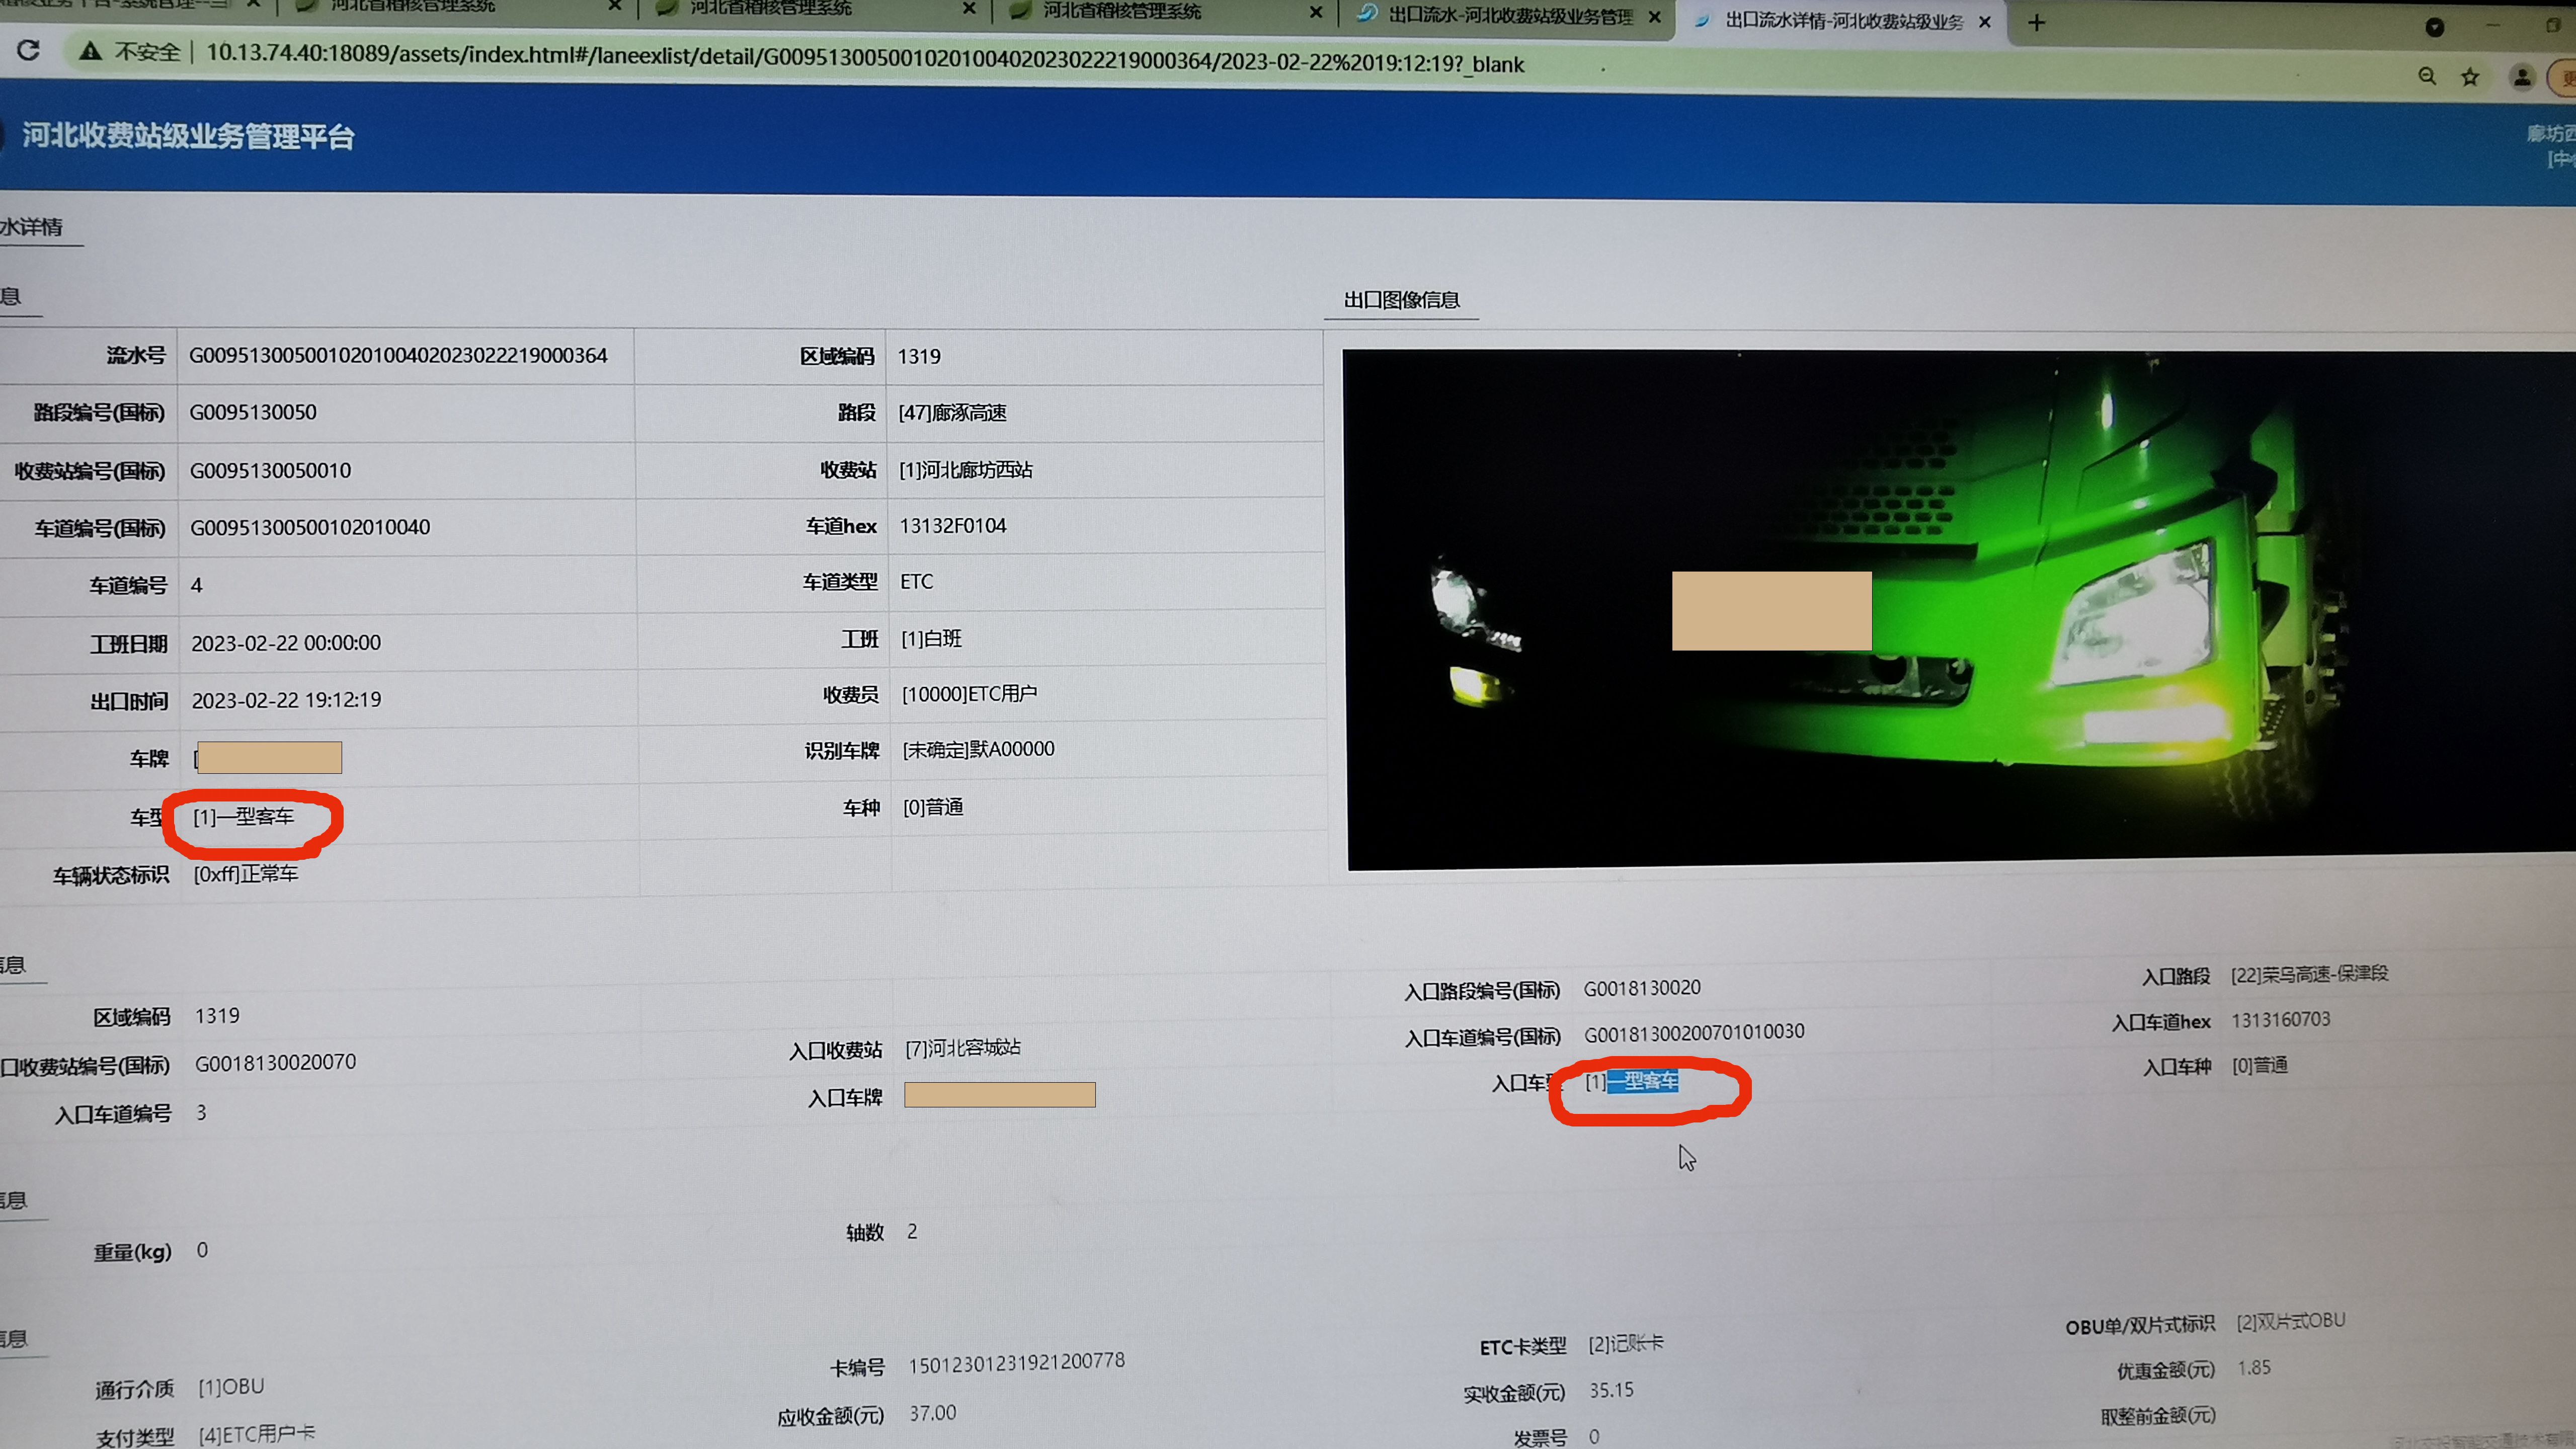Image resolution: width=2576 pixels, height=1449 pixels.
Task: Select serial number G0095130050010201004020230222190000364
Action: pyautogui.click(x=398, y=356)
